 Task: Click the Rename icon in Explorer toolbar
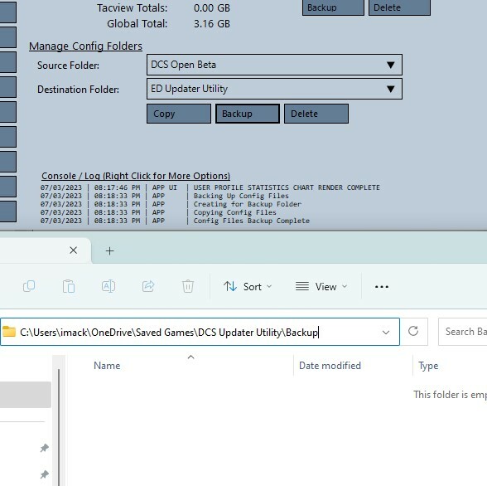pos(108,286)
